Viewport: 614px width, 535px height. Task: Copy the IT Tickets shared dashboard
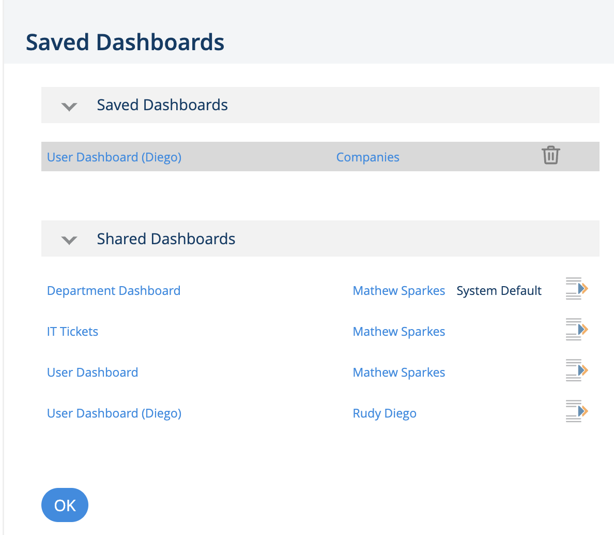(x=576, y=330)
